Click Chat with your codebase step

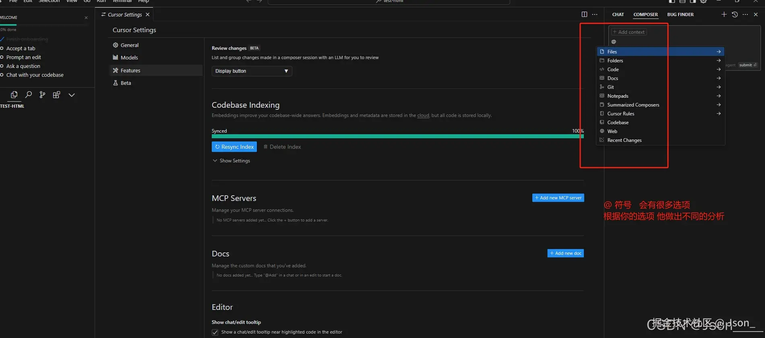coord(35,75)
